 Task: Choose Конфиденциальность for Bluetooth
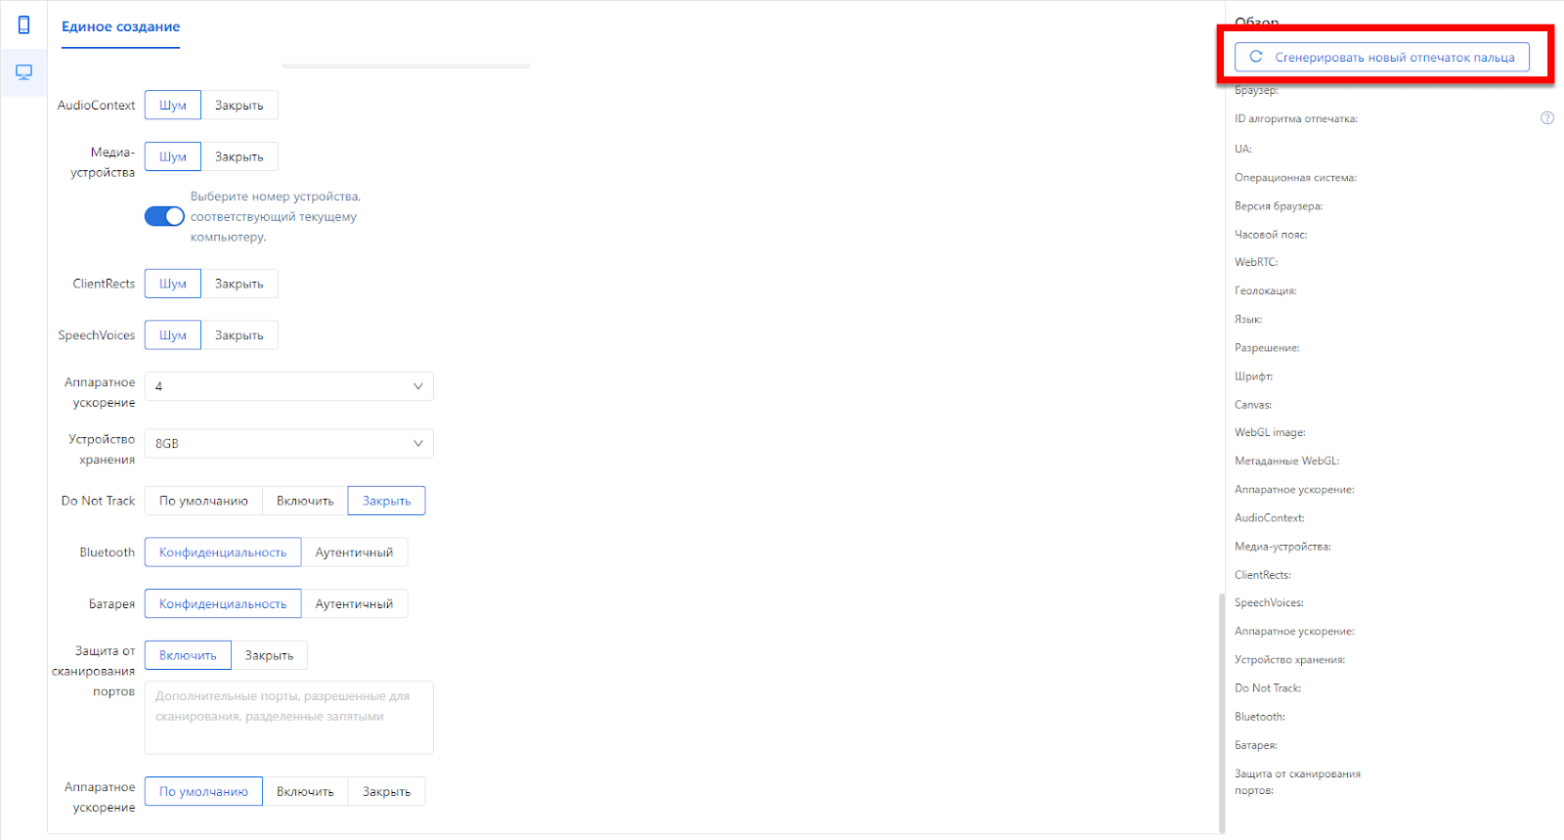click(x=223, y=553)
